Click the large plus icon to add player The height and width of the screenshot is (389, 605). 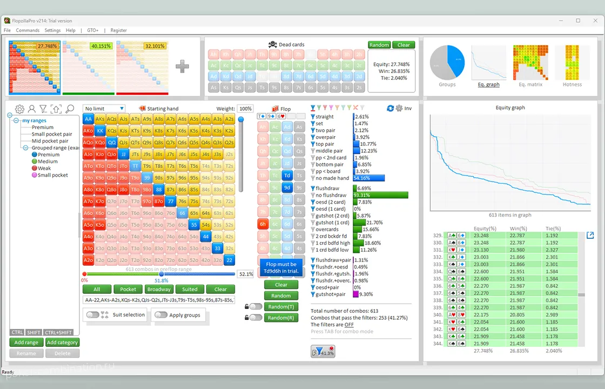pyautogui.click(x=182, y=66)
